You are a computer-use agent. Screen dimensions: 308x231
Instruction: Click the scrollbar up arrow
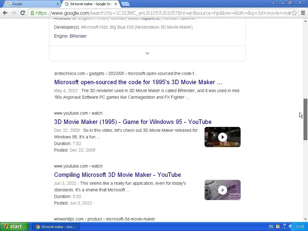tap(305, 21)
